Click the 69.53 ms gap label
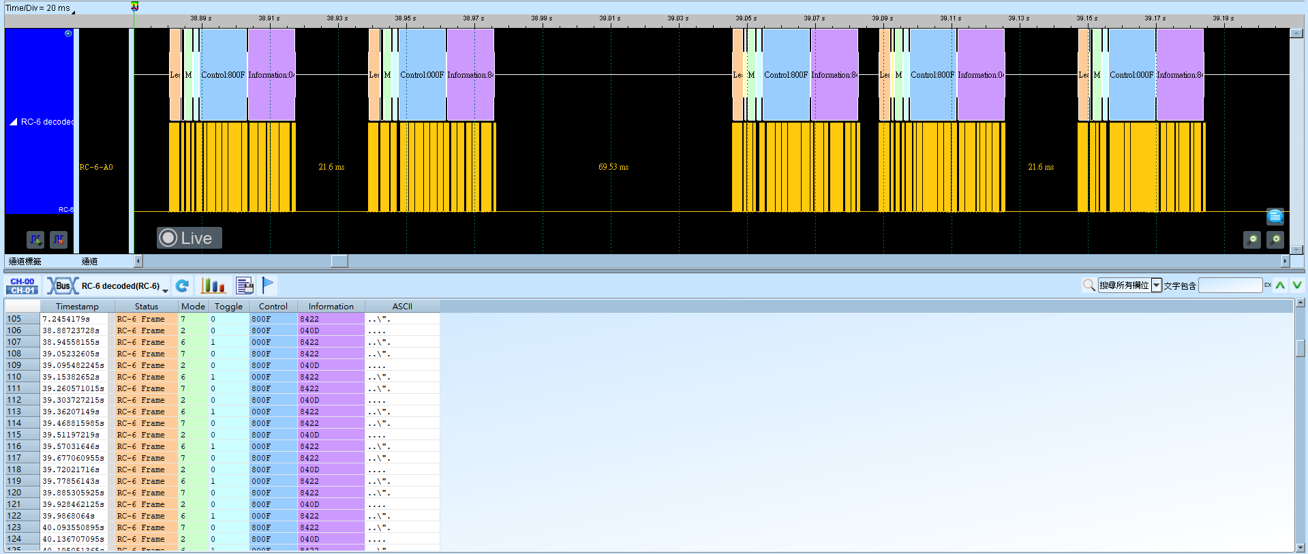Viewport: 1308px width, 554px height. [x=613, y=167]
